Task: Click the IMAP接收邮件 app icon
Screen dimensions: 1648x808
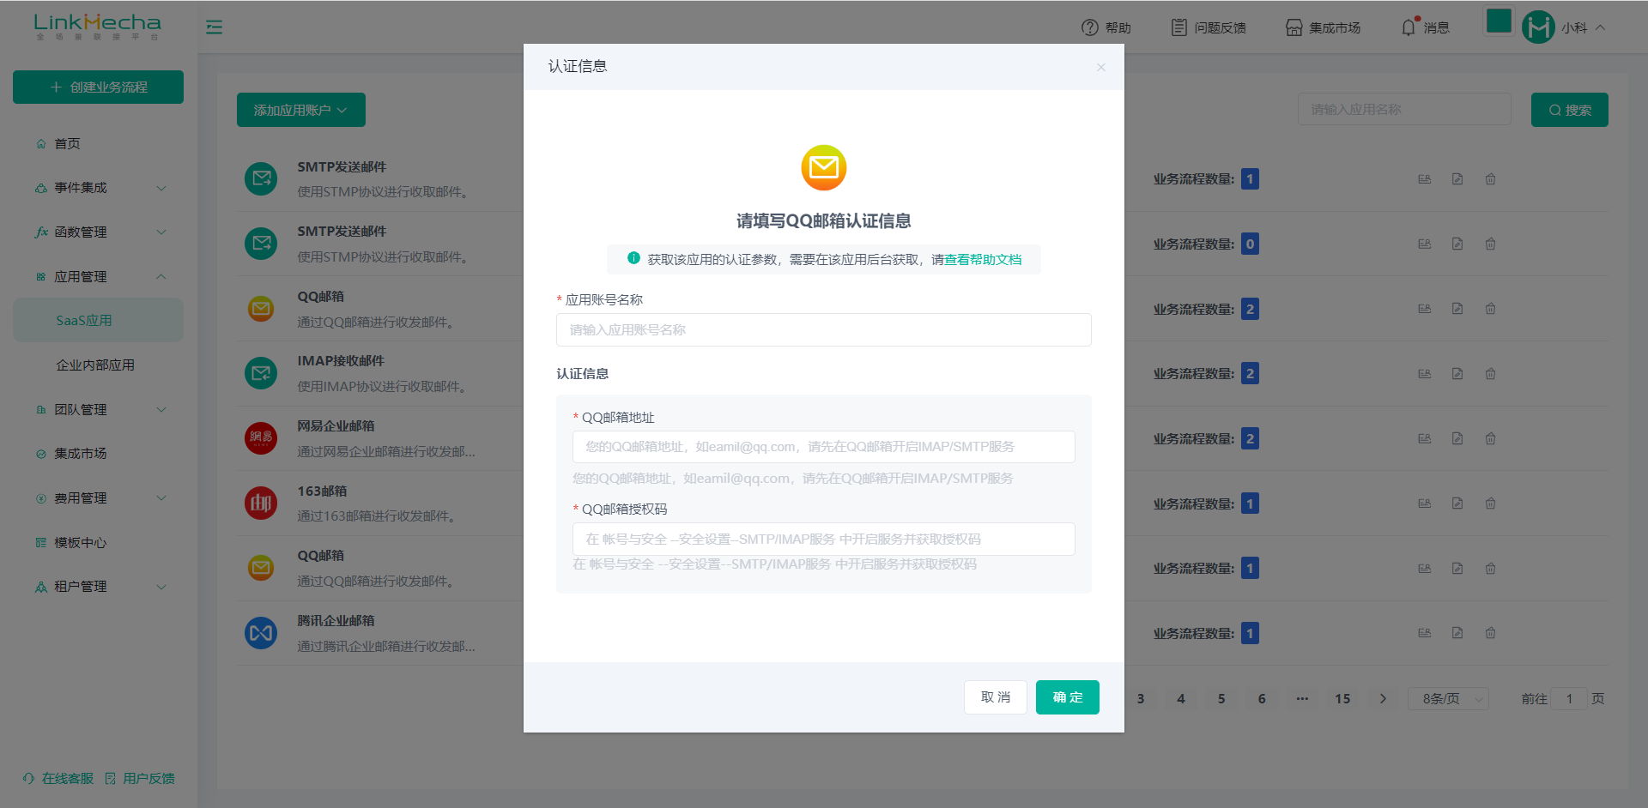Action: pos(261,373)
